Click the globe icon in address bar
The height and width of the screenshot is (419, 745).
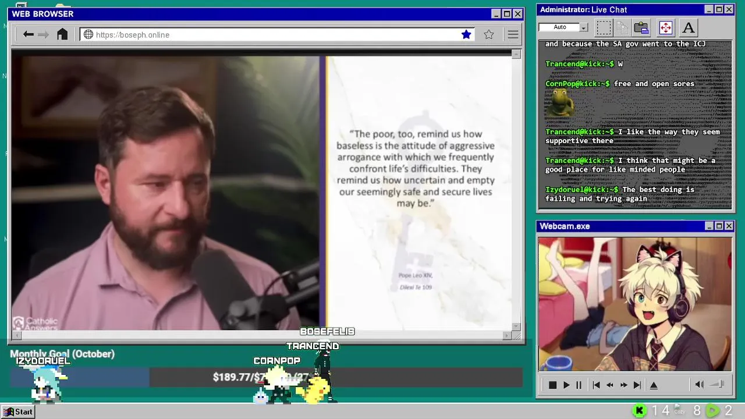click(x=88, y=34)
